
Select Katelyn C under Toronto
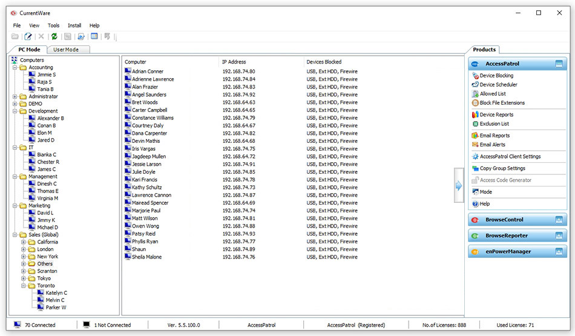tap(56, 293)
